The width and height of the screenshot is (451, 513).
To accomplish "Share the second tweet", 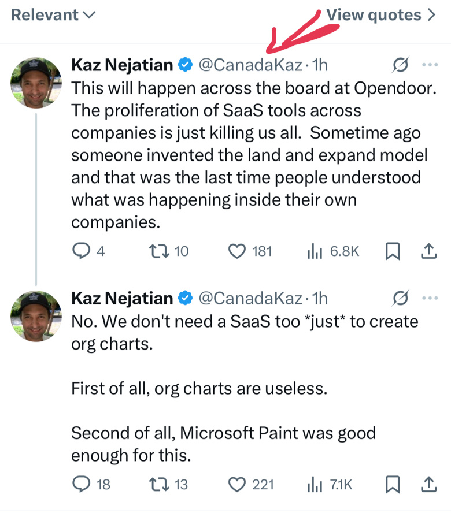I will click(428, 484).
